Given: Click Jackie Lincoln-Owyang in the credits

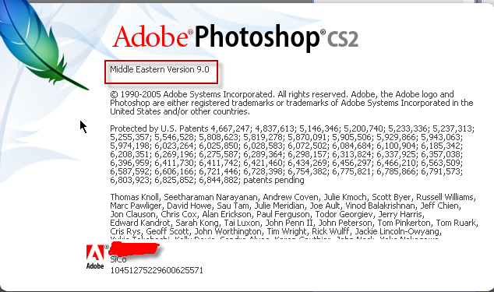Looking at the screenshot, I should pyautogui.click(x=398, y=231).
